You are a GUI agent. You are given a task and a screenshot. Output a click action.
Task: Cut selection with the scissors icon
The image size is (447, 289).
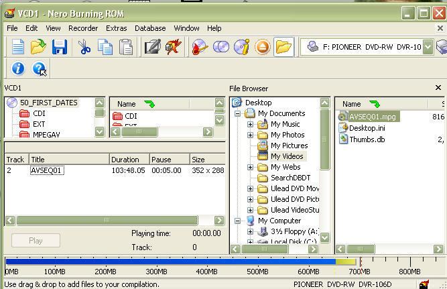pyautogui.click(x=84, y=47)
